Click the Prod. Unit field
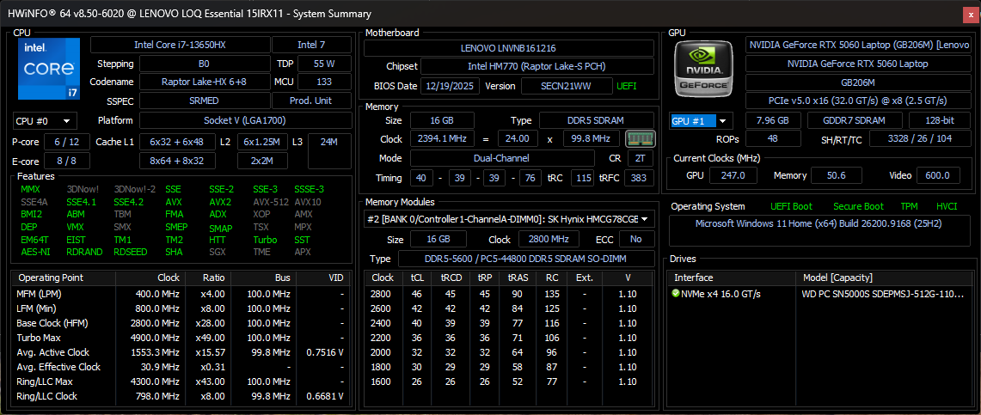 (310, 101)
